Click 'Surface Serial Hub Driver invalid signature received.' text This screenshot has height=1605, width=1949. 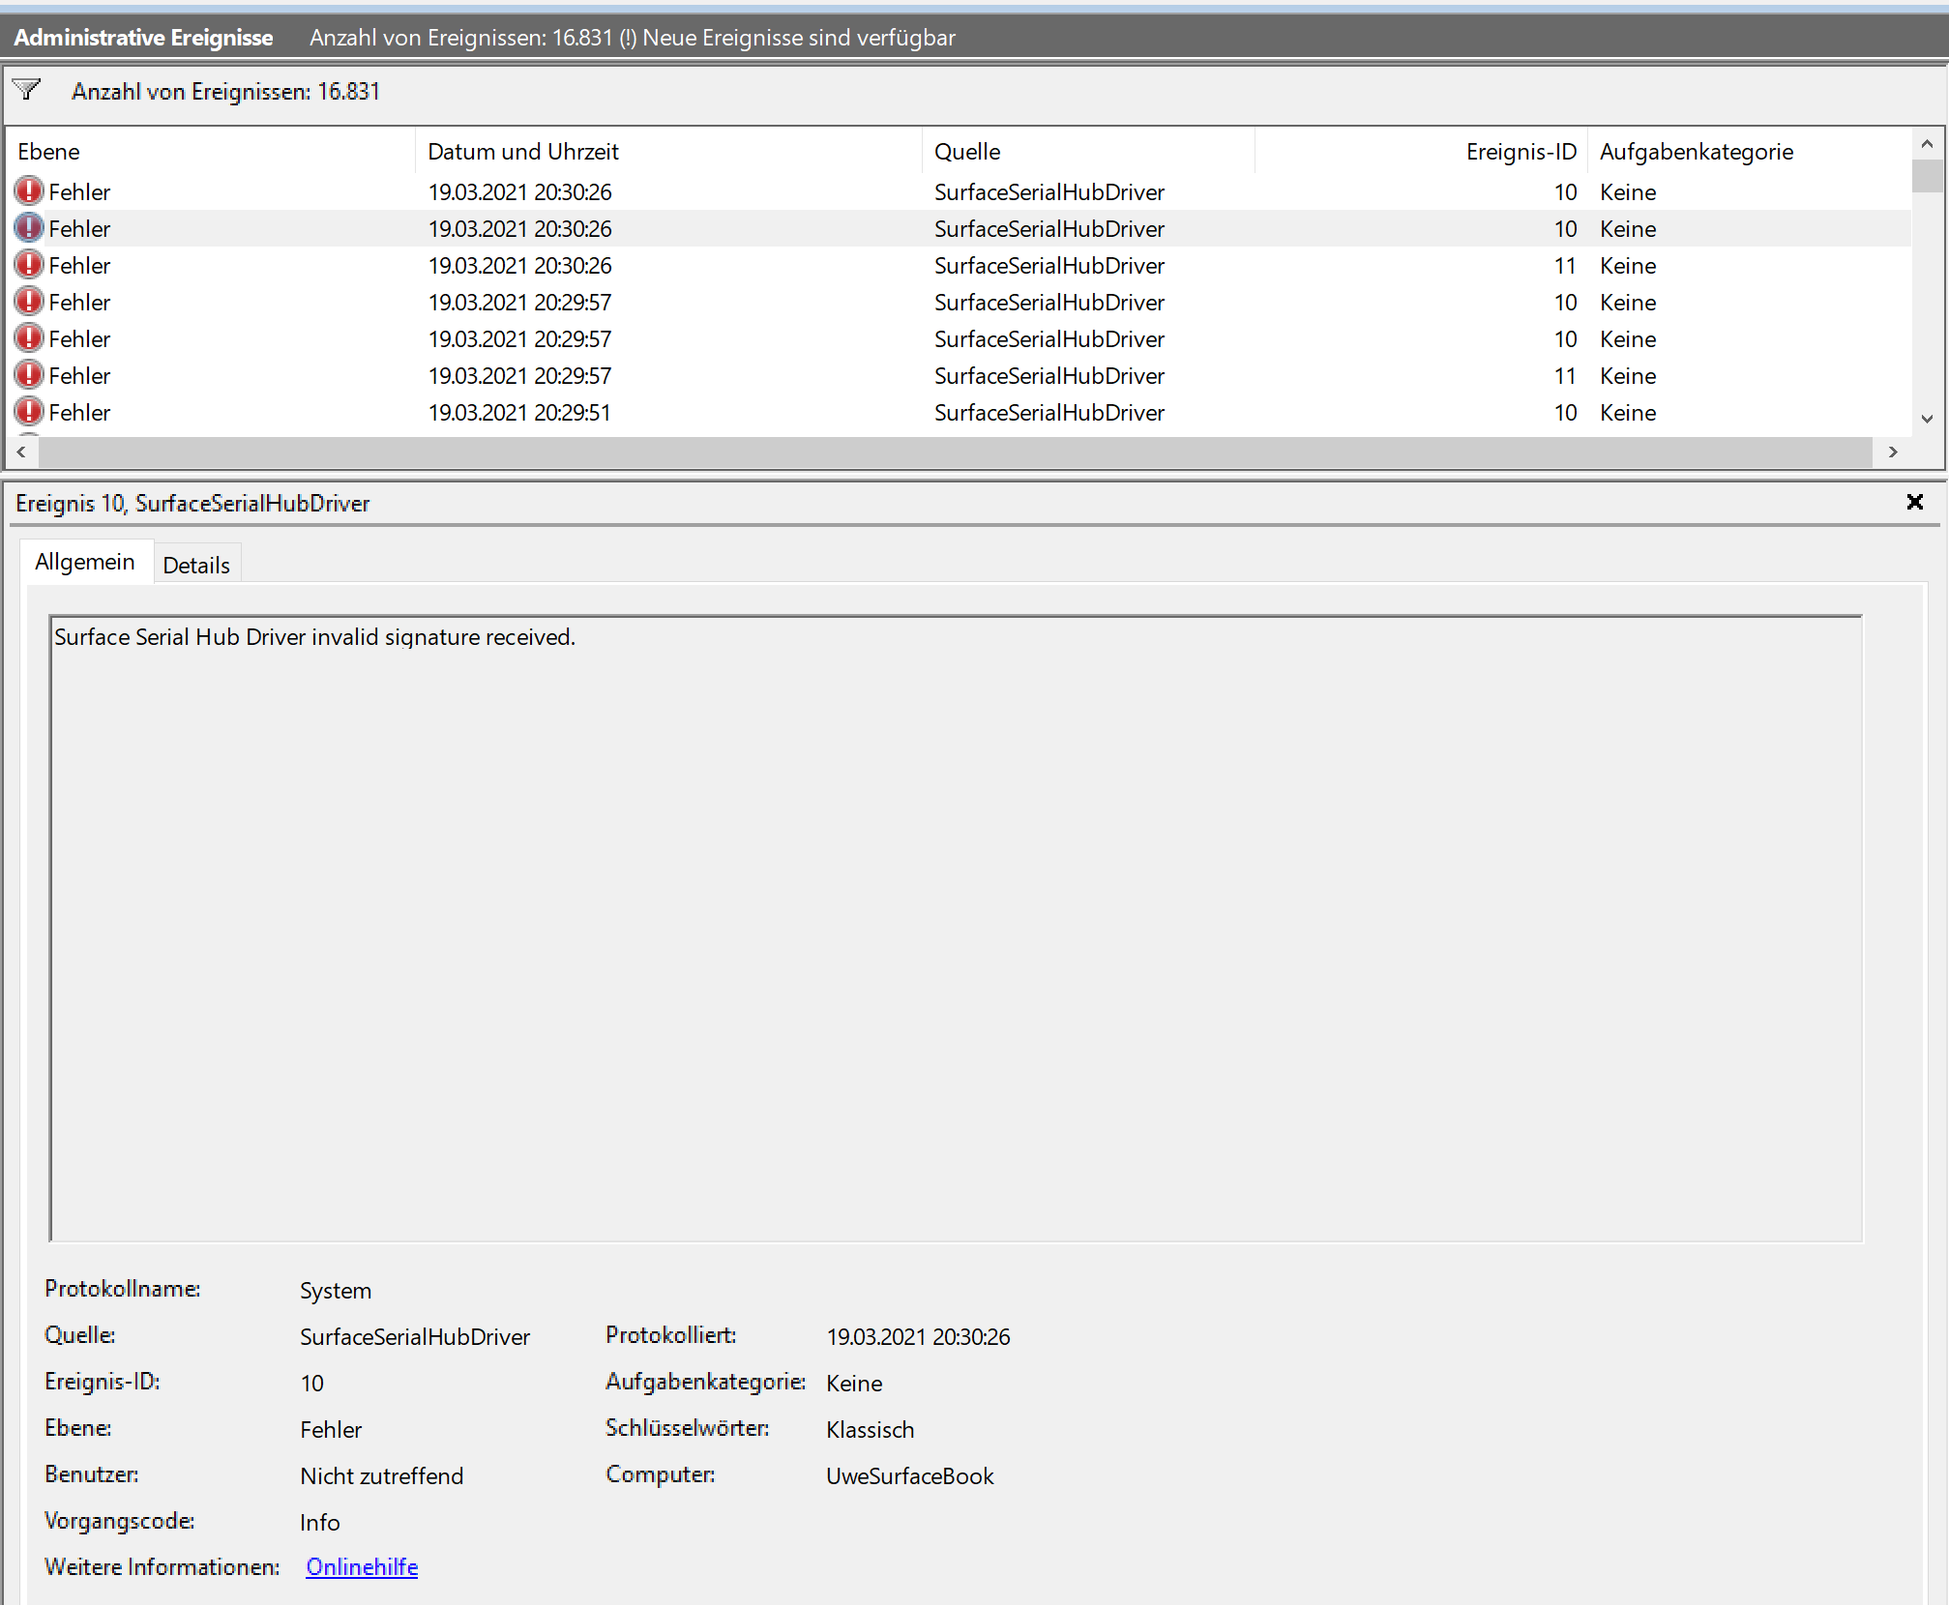pos(314,636)
